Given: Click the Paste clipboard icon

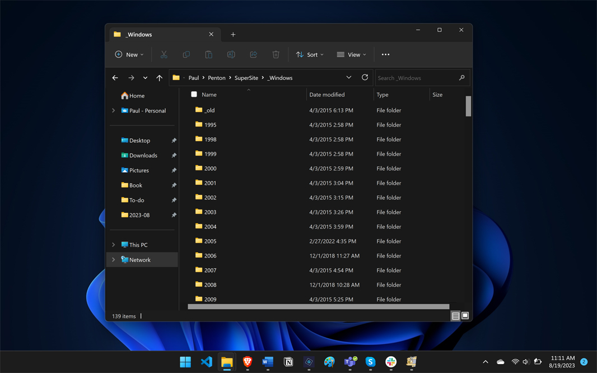Looking at the screenshot, I should 208,54.
